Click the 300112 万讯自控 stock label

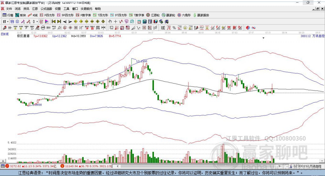[313, 36]
